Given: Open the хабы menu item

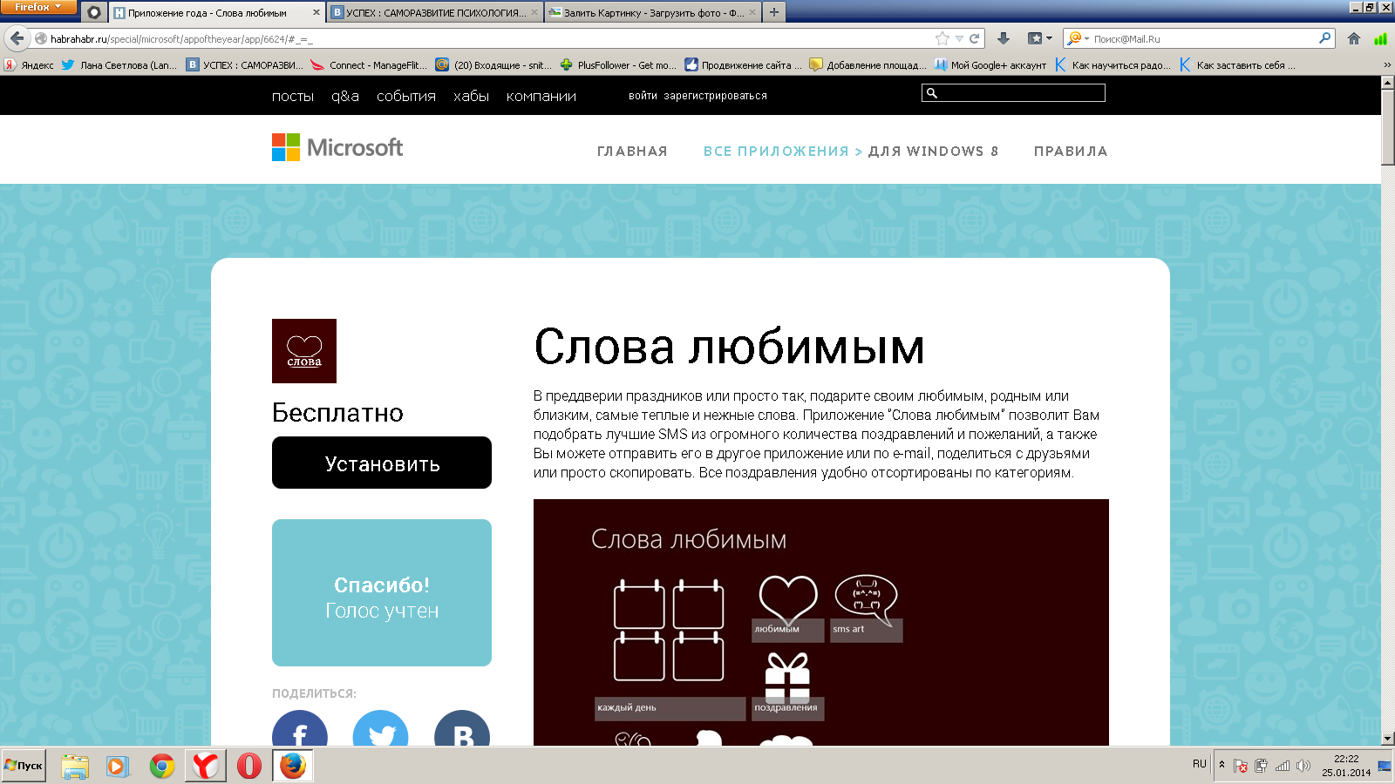Looking at the screenshot, I should tap(471, 96).
